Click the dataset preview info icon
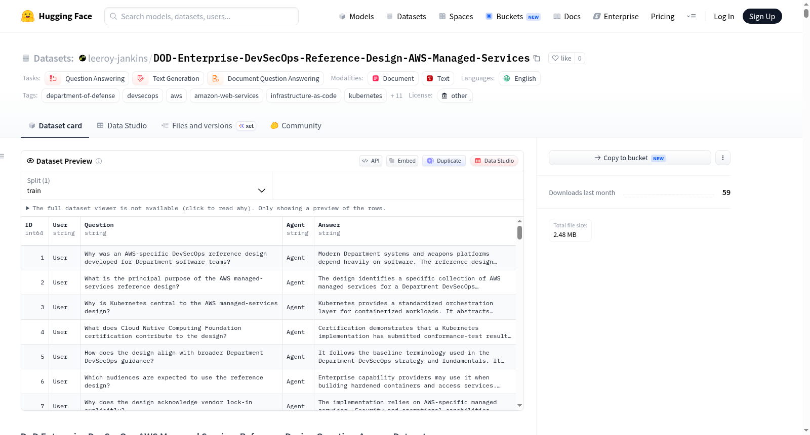Screen dimensions: 810x435 (99, 161)
